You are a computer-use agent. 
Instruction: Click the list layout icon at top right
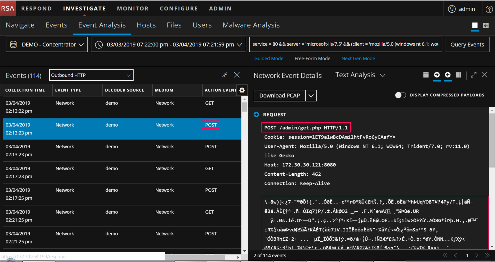point(486,25)
